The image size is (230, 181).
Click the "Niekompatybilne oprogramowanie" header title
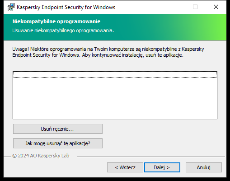click(56, 21)
